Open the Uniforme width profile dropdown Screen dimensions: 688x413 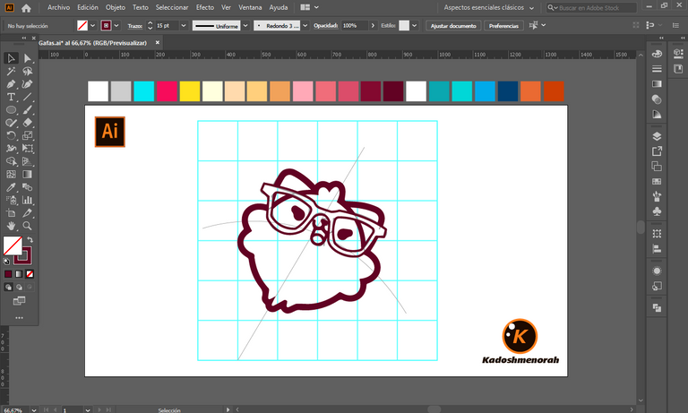[245, 25]
